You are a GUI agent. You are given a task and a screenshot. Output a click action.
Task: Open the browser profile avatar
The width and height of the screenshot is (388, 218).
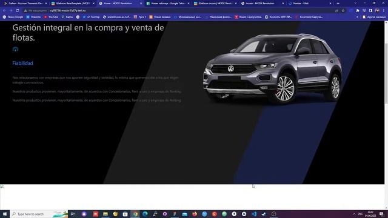[377, 11]
